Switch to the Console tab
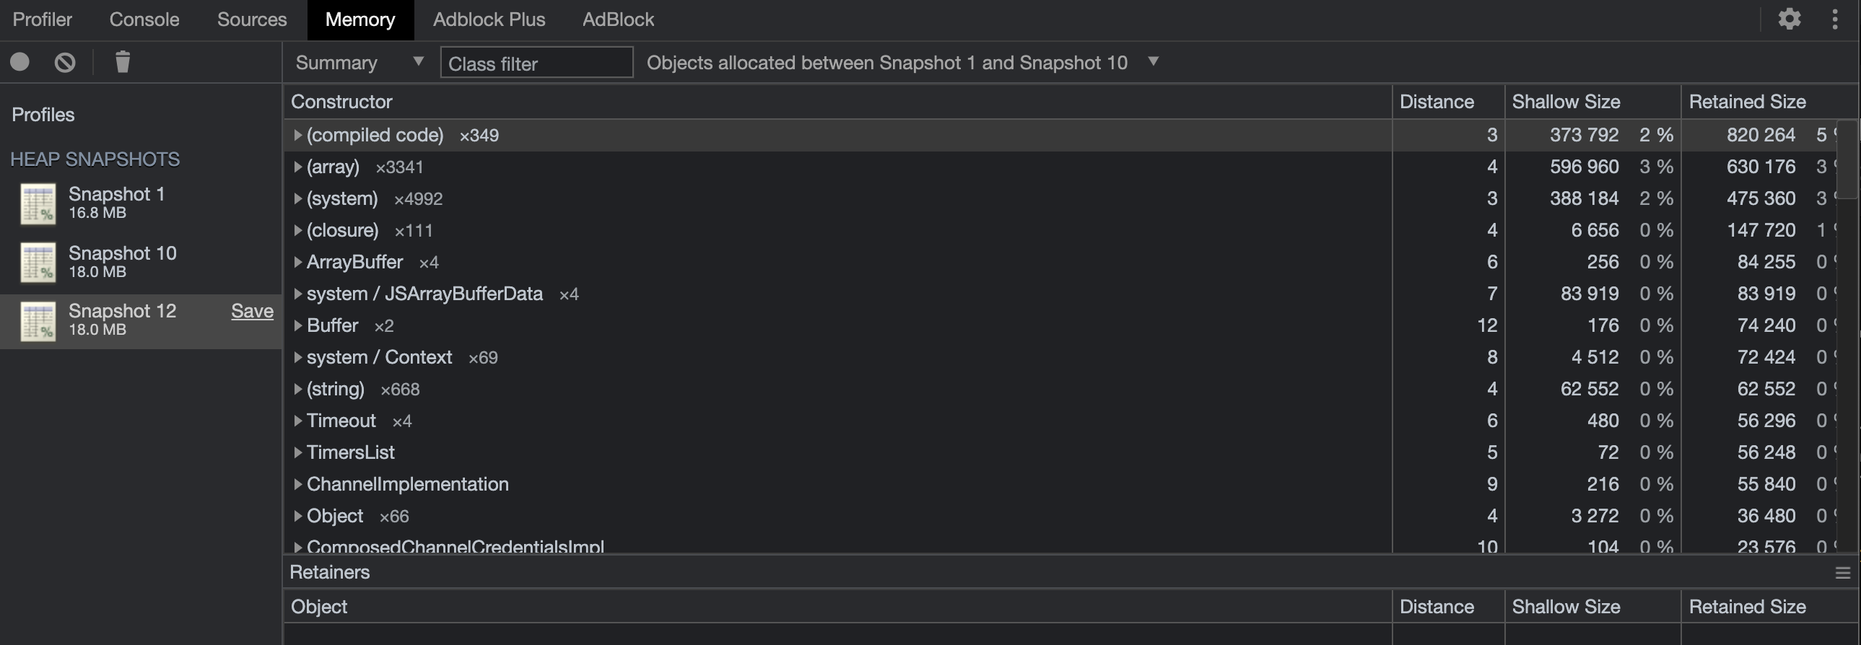 pos(144,19)
